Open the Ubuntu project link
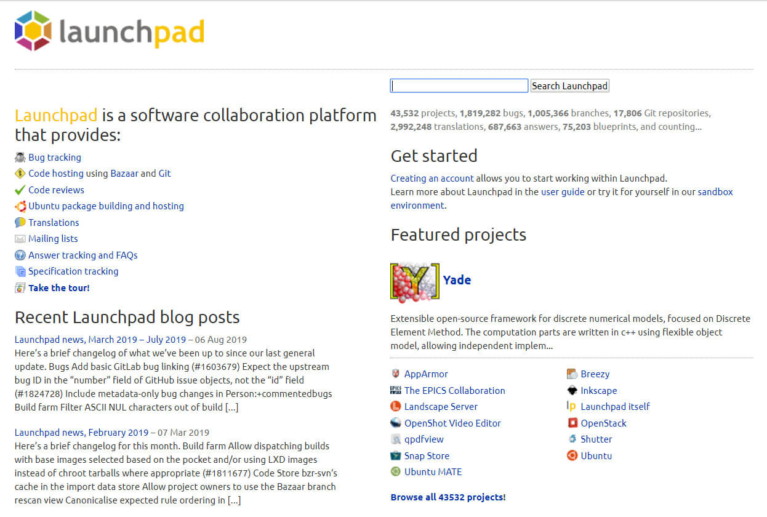 (x=596, y=456)
